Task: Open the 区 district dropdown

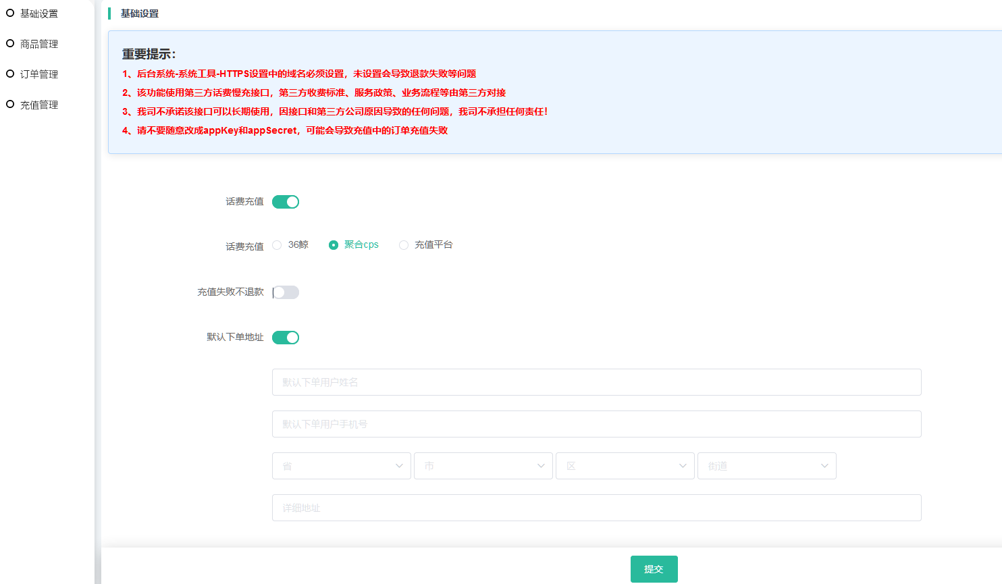Action: point(625,466)
